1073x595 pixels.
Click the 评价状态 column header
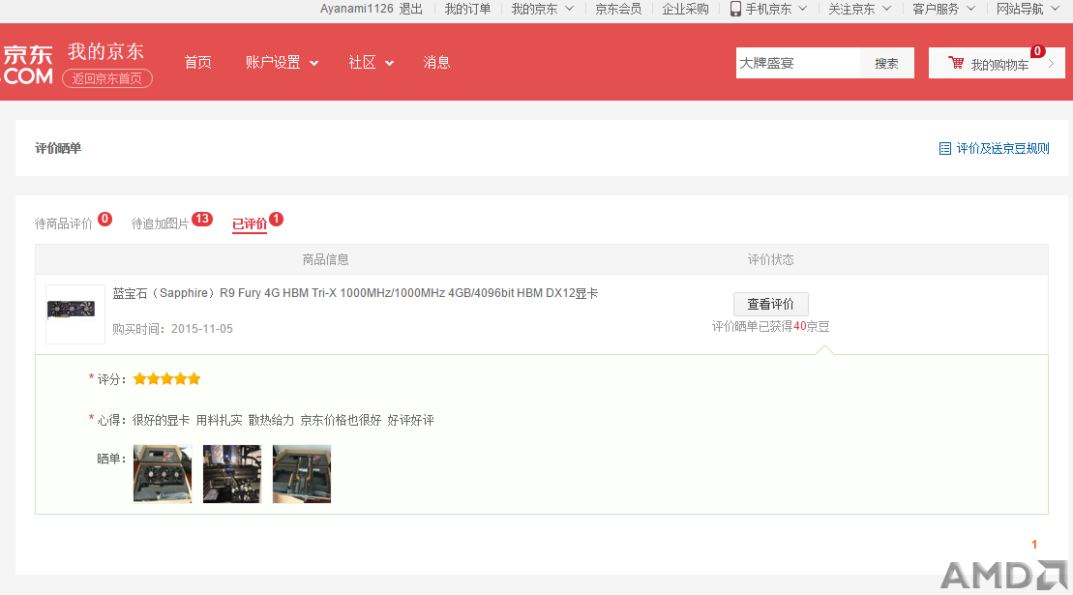tap(770, 259)
